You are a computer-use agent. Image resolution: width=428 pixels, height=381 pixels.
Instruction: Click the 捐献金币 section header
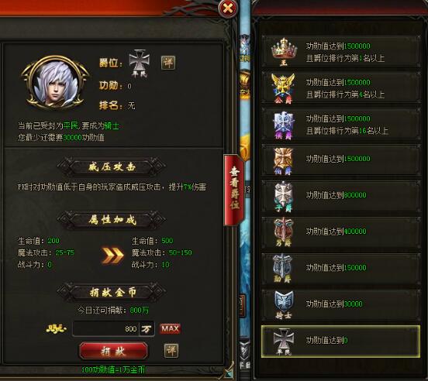point(112,292)
